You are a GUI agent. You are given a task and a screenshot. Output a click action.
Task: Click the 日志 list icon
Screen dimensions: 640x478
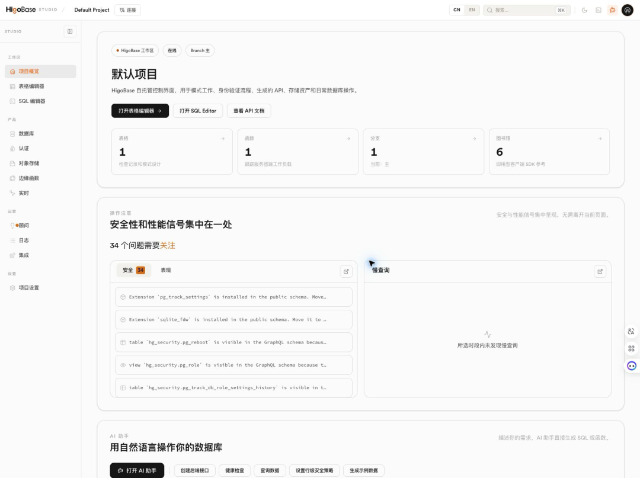pos(12,240)
